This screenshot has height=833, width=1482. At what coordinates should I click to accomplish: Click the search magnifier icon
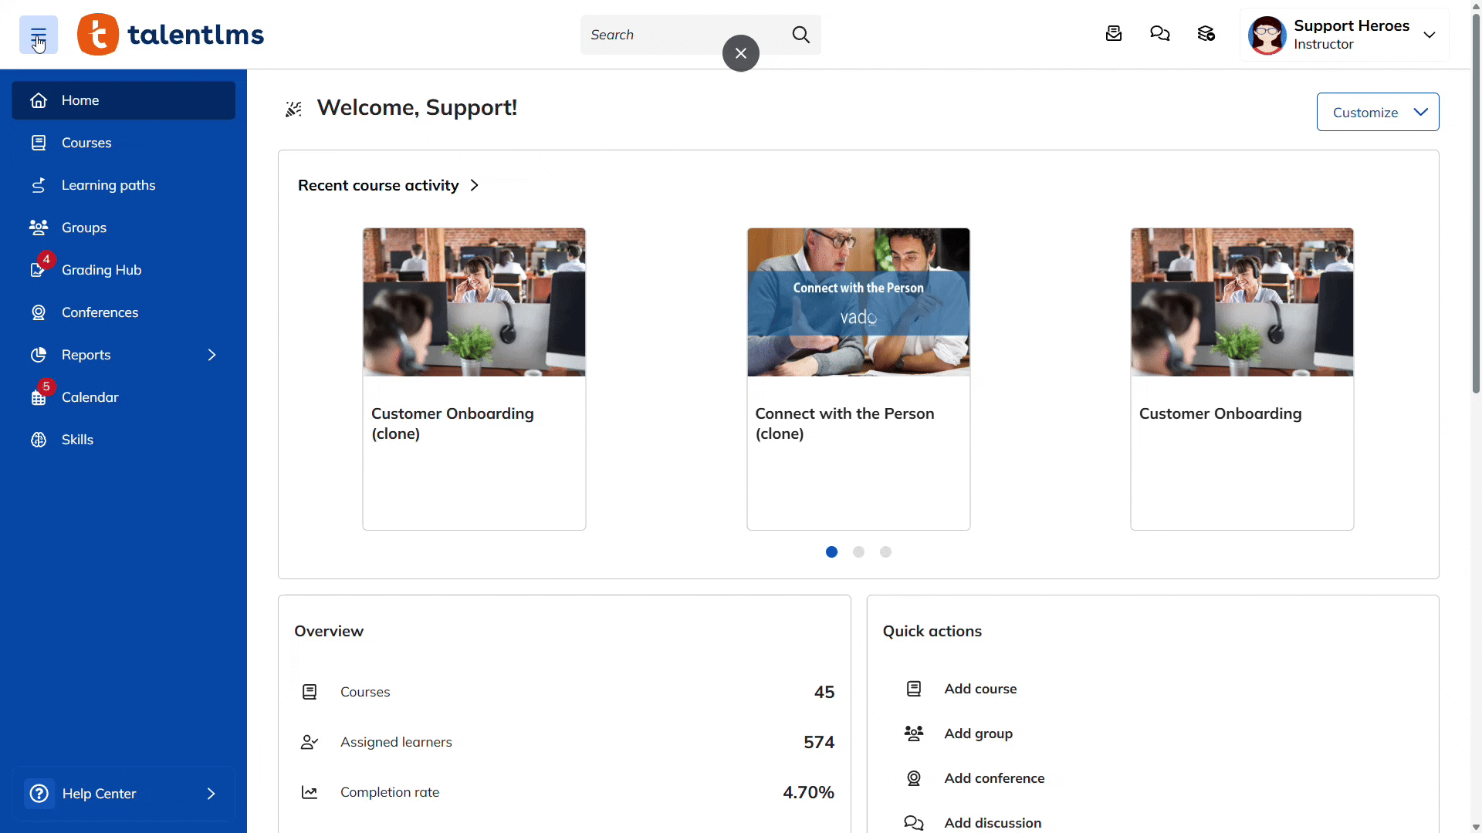[800, 35]
